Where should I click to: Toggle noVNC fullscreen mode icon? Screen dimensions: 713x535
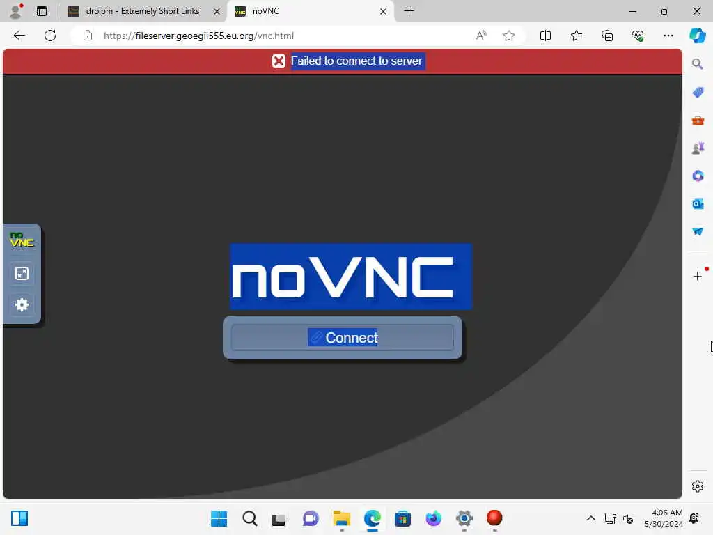(x=22, y=273)
